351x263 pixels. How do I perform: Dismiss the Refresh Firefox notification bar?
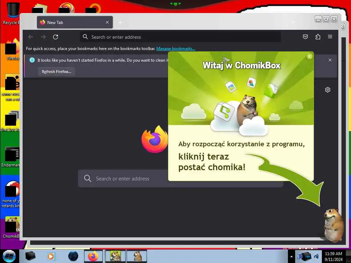pyautogui.click(x=330, y=60)
